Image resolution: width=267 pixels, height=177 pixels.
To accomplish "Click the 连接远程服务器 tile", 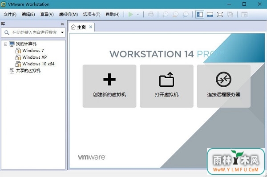I will coord(223,86).
